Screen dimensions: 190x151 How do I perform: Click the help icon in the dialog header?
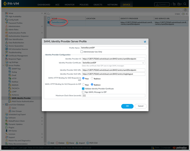pyautogui.click(x=145, y=41)
